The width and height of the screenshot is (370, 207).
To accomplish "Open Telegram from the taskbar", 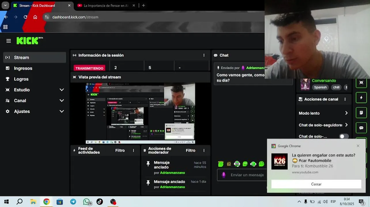I will [73, 202].
